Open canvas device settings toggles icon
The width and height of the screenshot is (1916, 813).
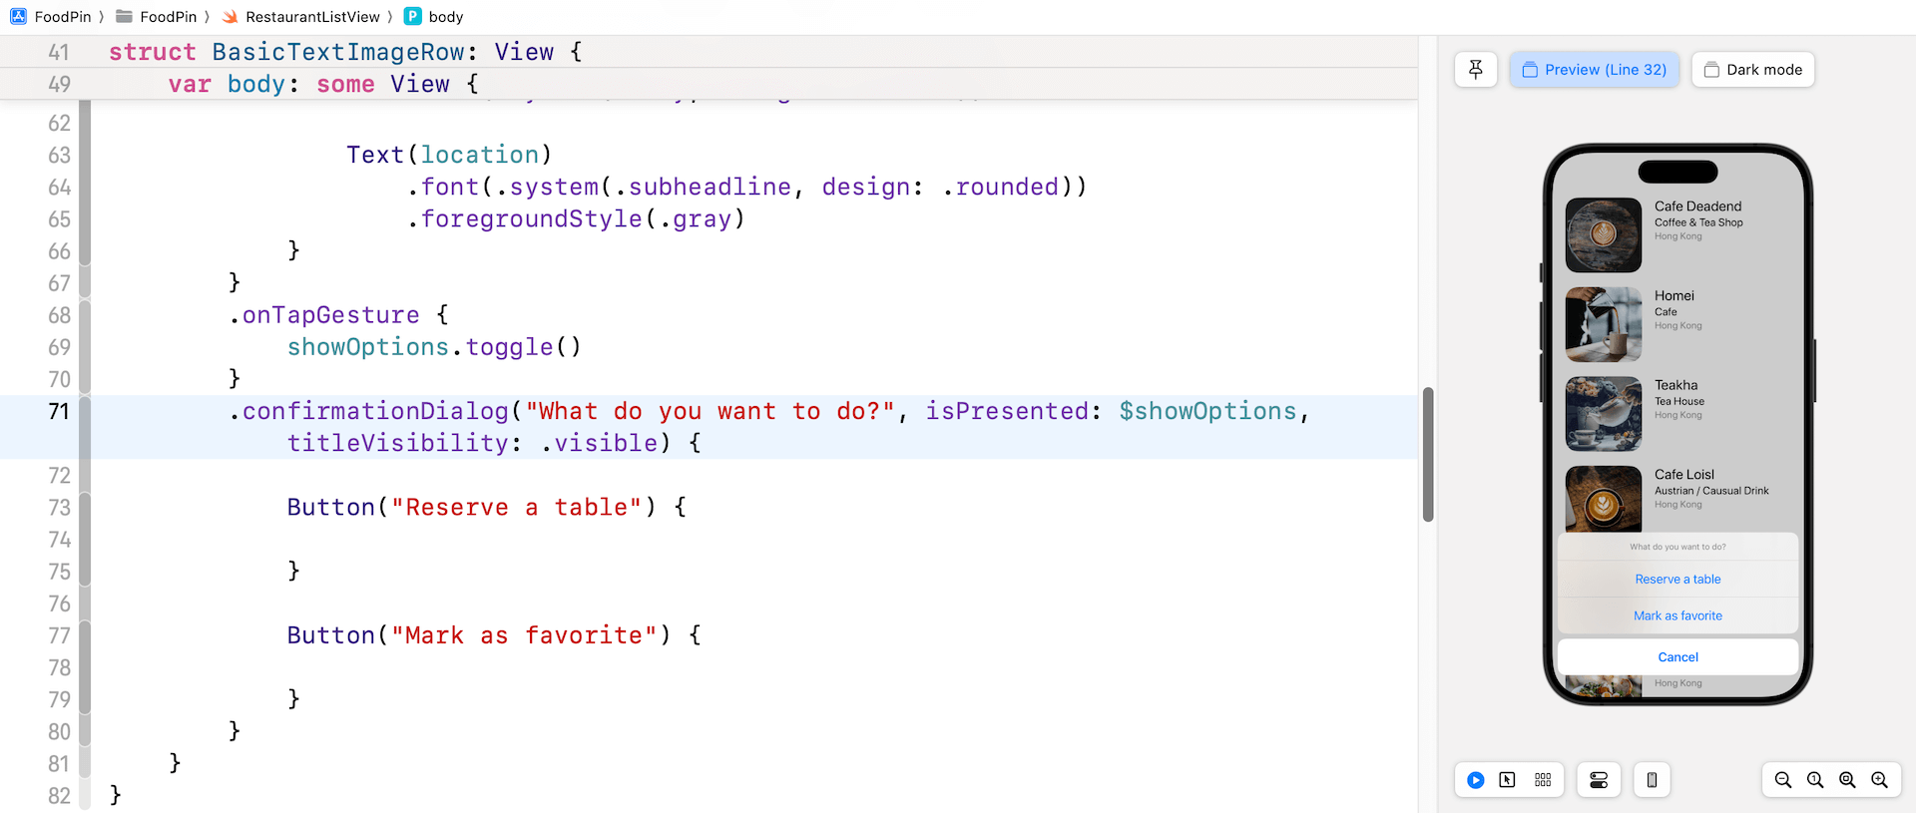point(1598,780)
